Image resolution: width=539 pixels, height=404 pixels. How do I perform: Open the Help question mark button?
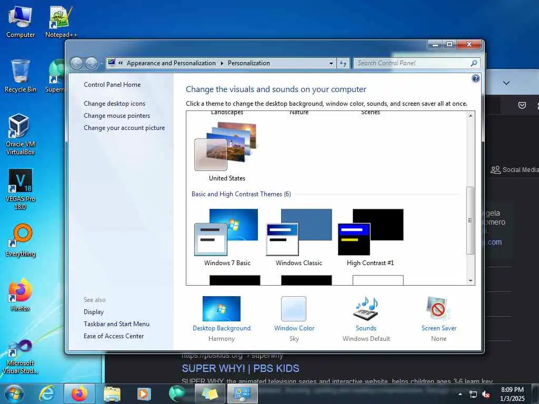point(475,79)
